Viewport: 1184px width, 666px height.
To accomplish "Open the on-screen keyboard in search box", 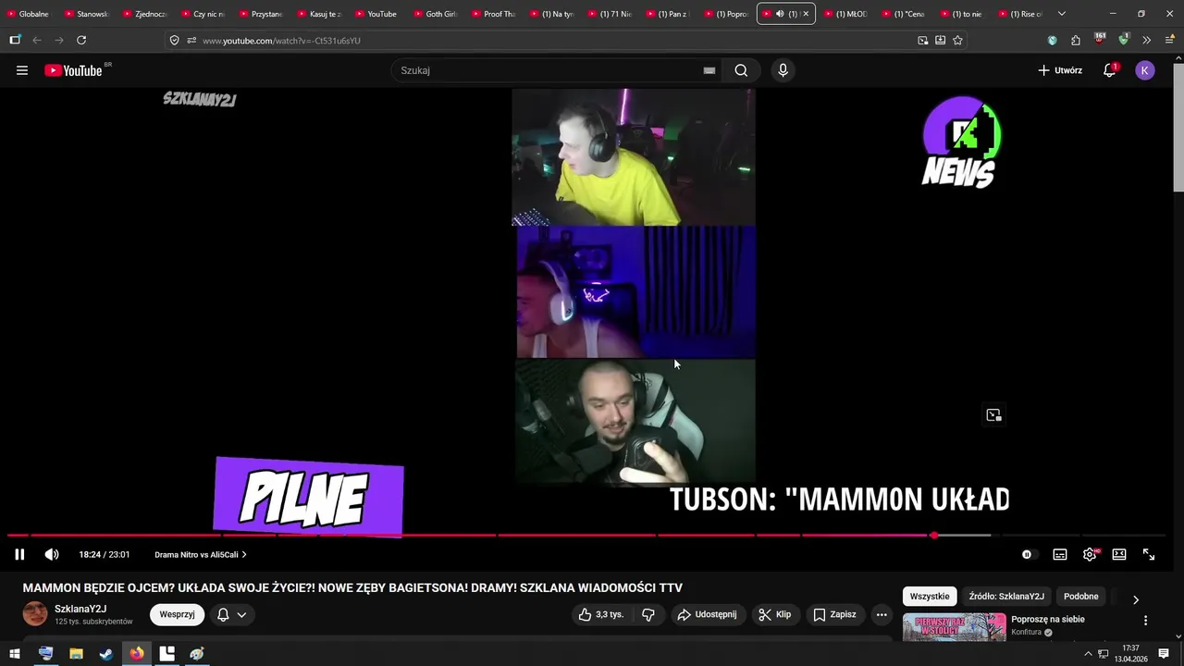I will [x=709, y=70].
